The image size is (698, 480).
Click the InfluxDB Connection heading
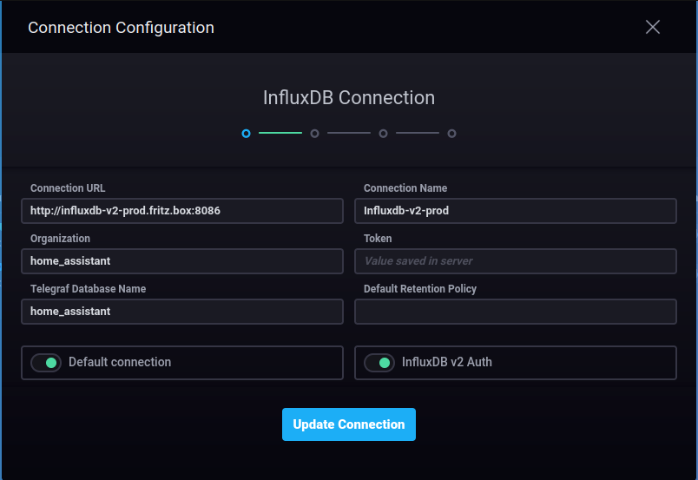(348, 97)
